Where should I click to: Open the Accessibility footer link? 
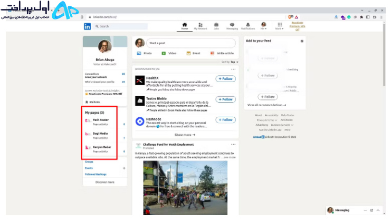[272, 115]
